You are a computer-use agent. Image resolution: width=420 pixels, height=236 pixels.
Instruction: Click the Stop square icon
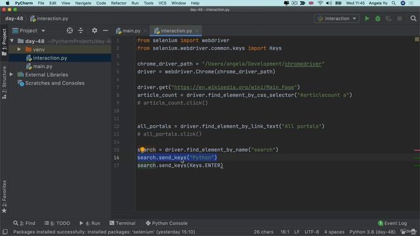point(400,18)
